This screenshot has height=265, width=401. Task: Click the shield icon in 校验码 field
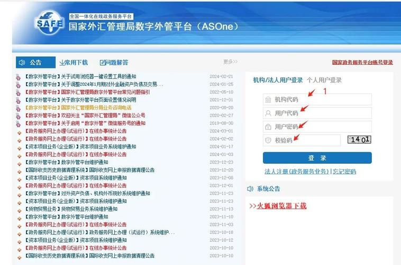pyautogui.click(x=268, y=140)
